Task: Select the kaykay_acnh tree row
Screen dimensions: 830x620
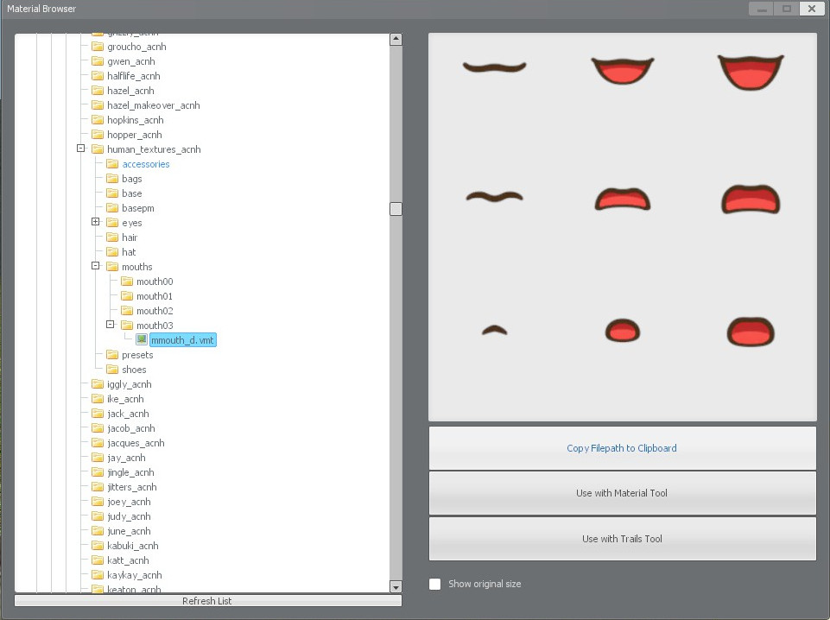Action: coord(135,575)
